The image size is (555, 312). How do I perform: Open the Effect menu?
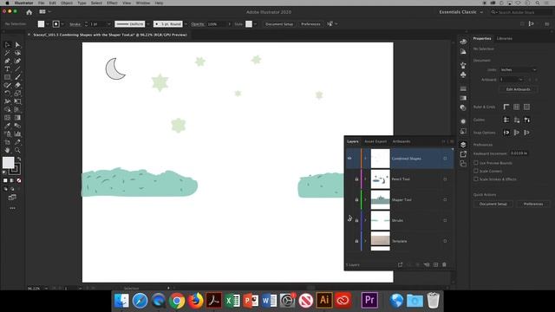pyautogui.click(x=112, y=3)
